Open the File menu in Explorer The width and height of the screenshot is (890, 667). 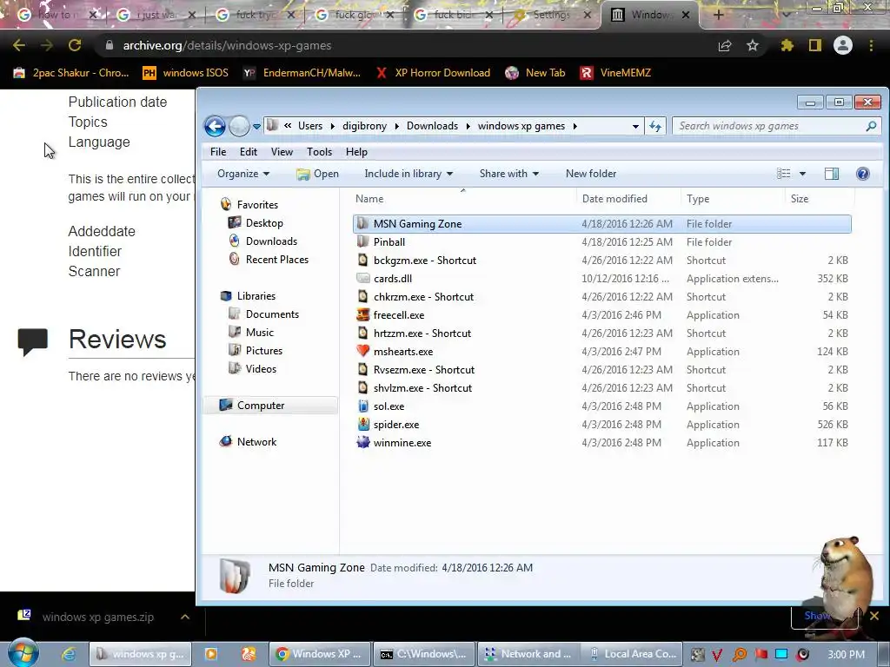[x=218, y=151]
